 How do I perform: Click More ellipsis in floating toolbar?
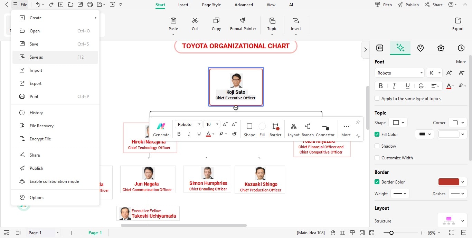[x=346, y=127]
